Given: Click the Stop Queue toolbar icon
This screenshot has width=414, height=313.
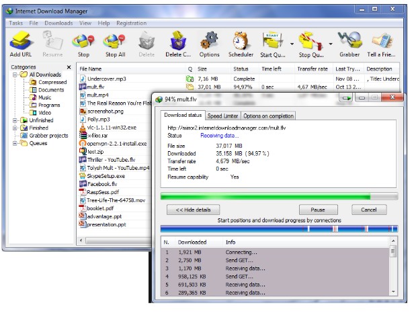Looking at the screenshot, I should coord(310,41).
